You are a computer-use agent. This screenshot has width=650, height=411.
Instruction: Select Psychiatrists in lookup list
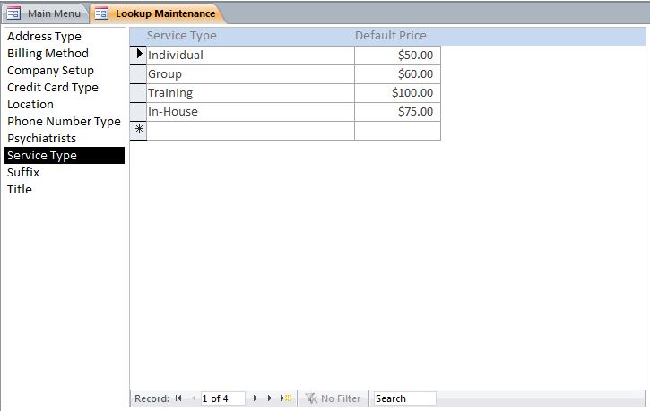click(65, 138)
